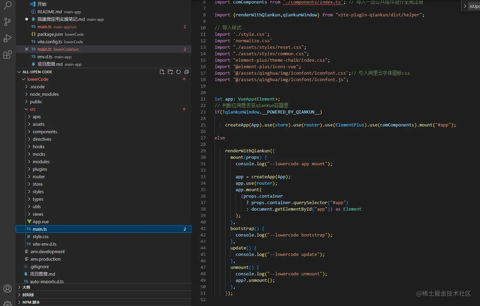
Task: Collapse the ALL-OPEN-CODE explorer section
Action: click(19, 72)
